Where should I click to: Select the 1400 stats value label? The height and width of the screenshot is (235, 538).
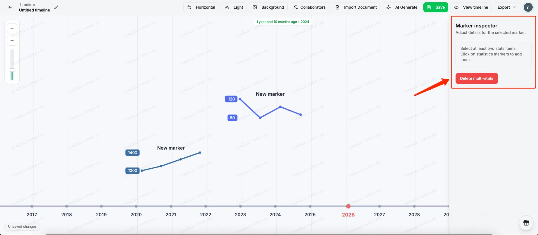pos(132,153)
